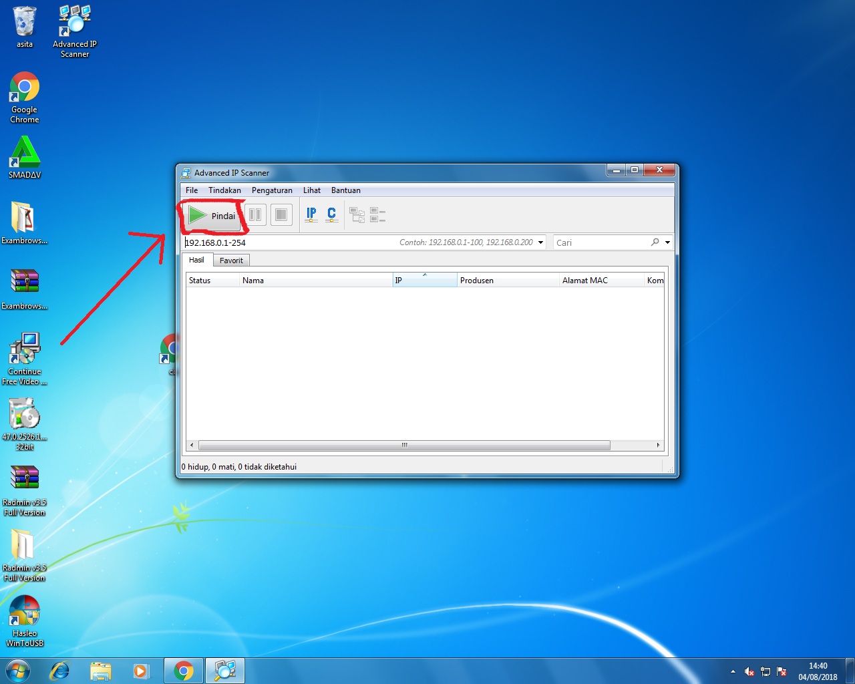This screenshot has height=684, width=855.
Task: Click the Show desktop button
Action: click(850, 671)
